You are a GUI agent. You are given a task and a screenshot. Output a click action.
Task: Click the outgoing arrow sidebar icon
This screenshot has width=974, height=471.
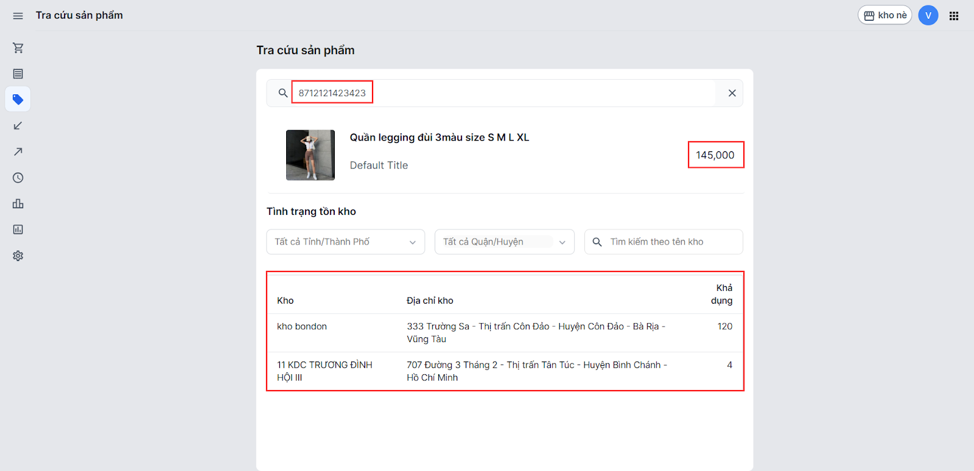click(18, 152)
